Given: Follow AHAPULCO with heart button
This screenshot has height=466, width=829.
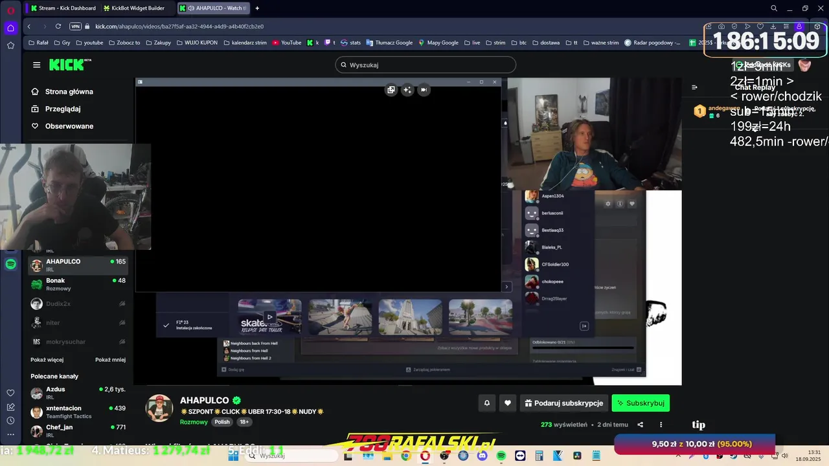Looking at the screenshot, I should click(508, 403).
